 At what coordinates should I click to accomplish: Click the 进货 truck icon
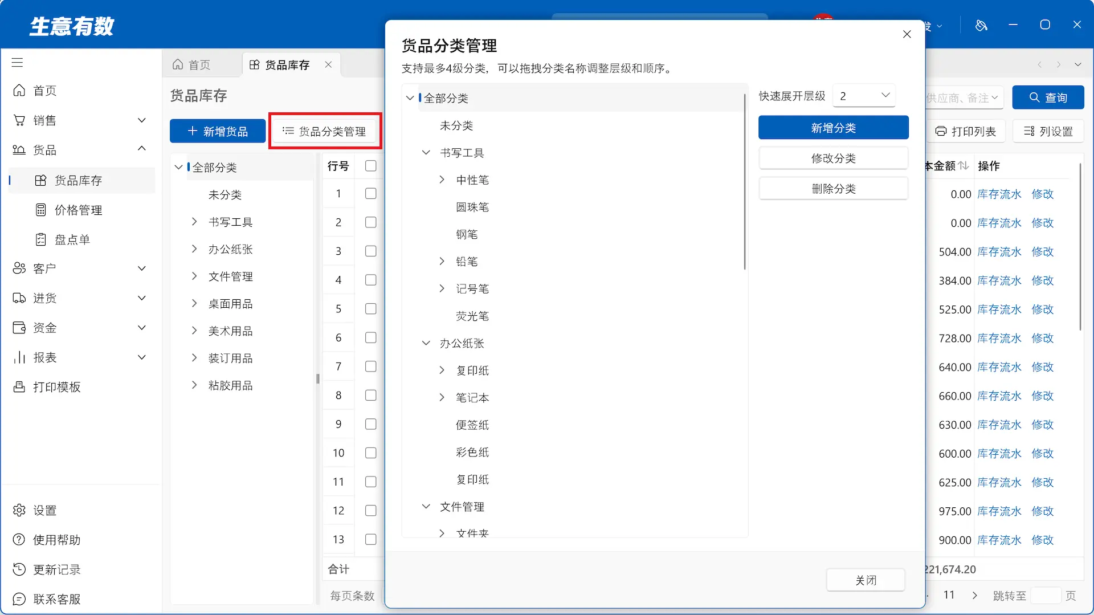coord(19,298)
